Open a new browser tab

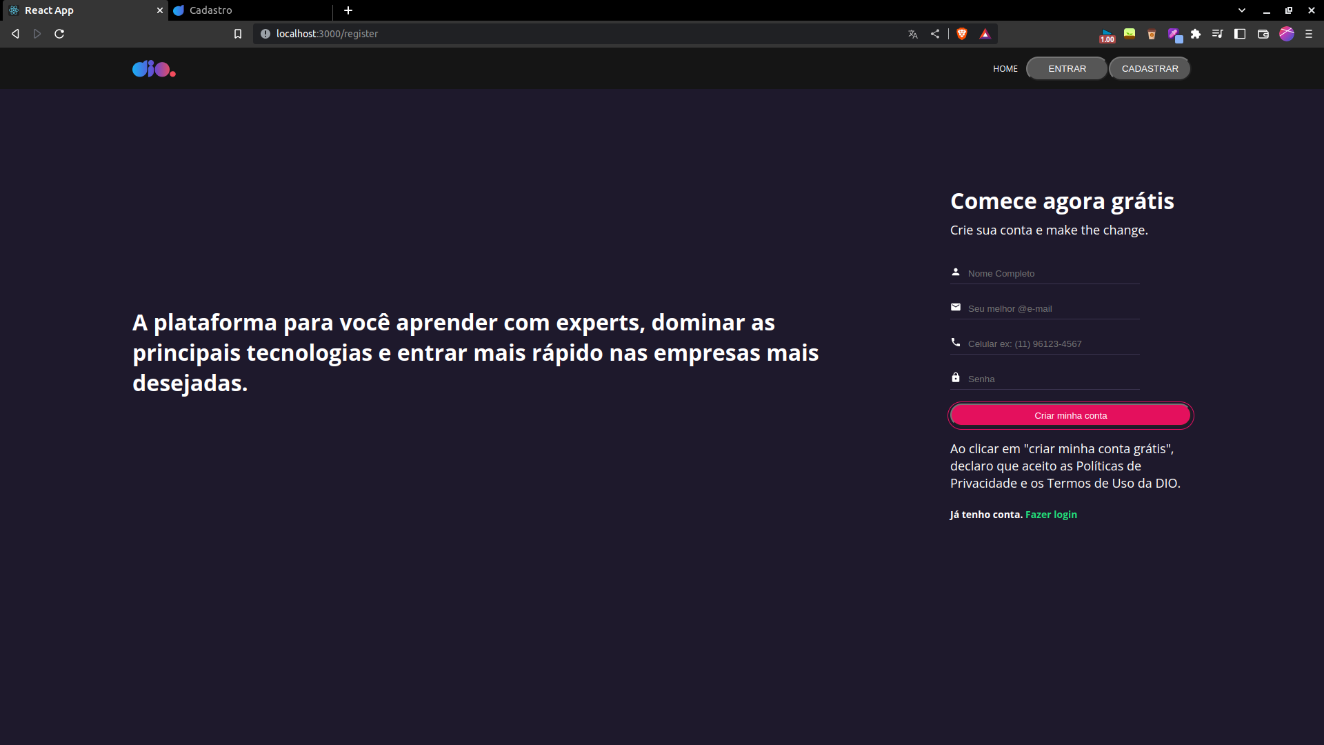coord(348,10)
